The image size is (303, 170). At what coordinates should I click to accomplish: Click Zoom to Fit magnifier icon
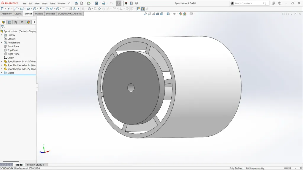tap(145, 14)
